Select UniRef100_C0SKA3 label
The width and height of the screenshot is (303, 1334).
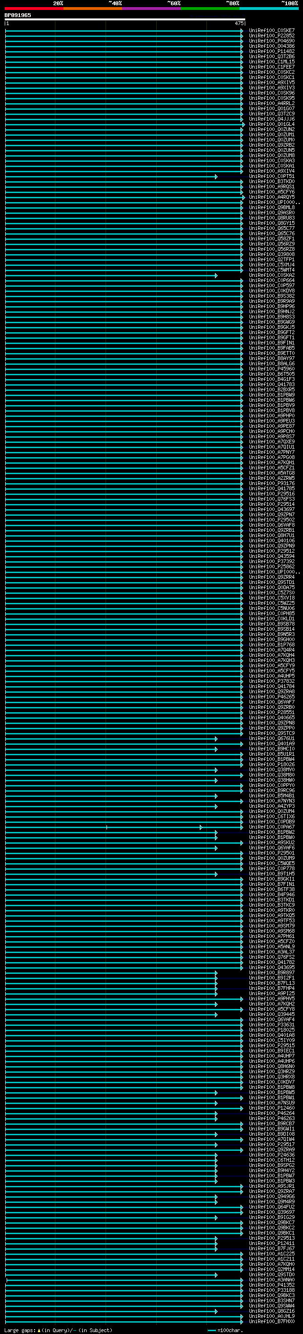(x=272, y=160)
